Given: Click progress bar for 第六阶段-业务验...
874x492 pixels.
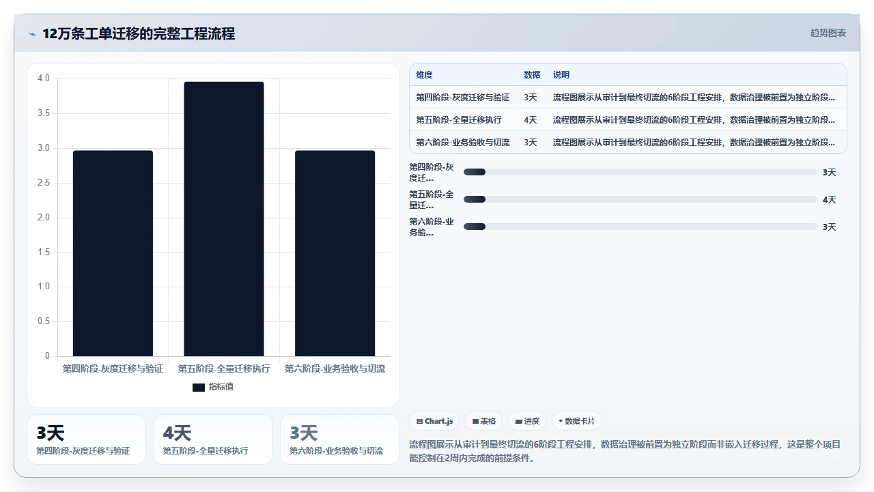Looking at the screenshot, I should 640,227.
